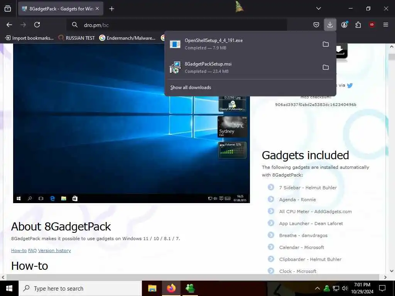Viewport: 395px width, 296px height.
Task: Open the Pocket save icon
Action: (316, 25)
